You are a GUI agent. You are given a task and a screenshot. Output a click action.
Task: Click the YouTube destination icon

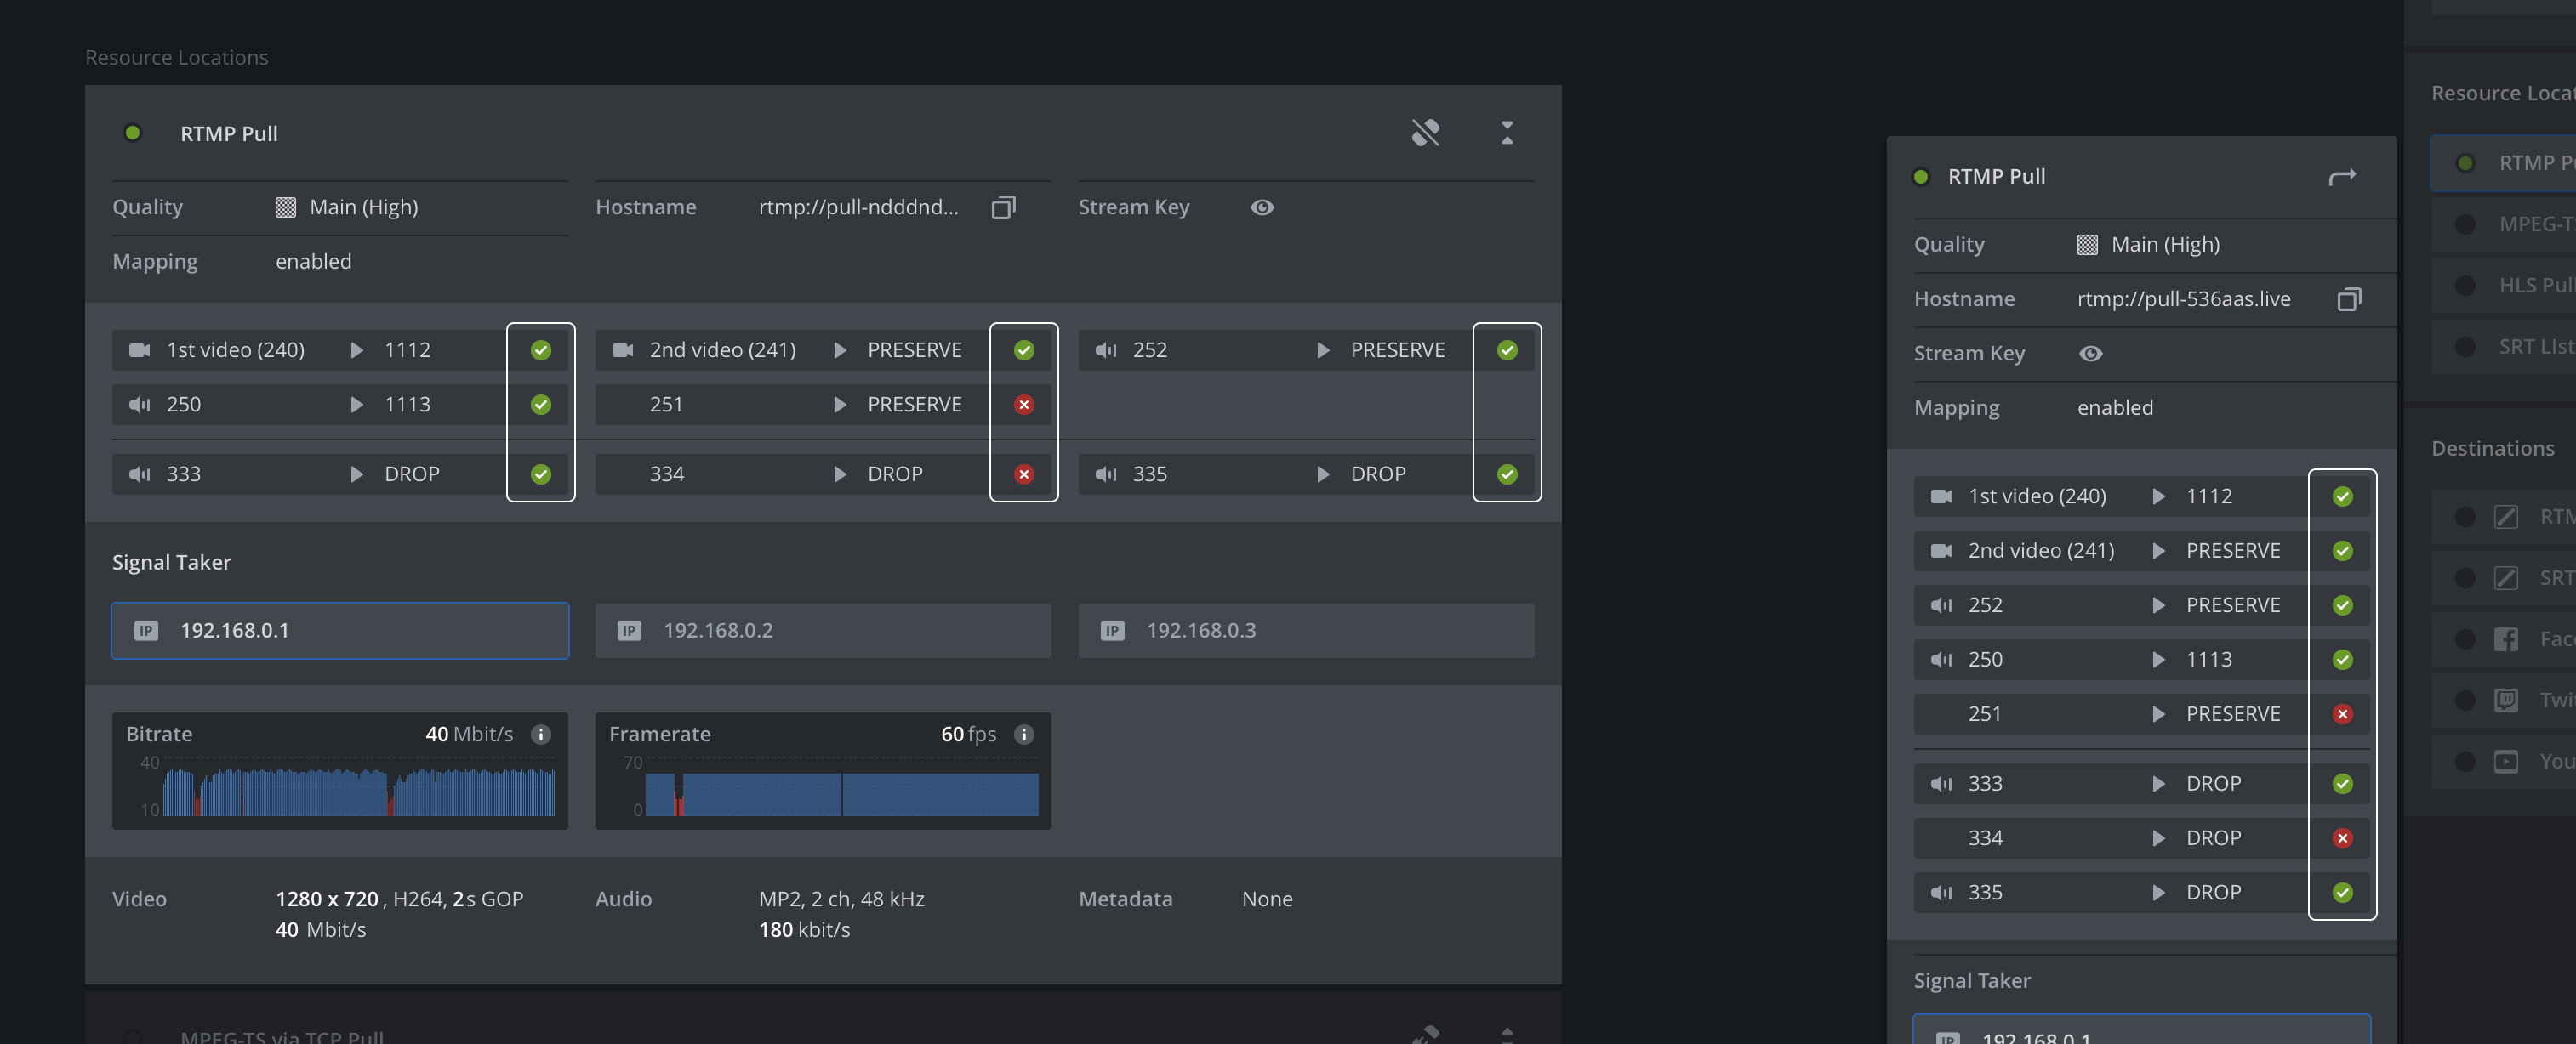tap(2508, 760)
